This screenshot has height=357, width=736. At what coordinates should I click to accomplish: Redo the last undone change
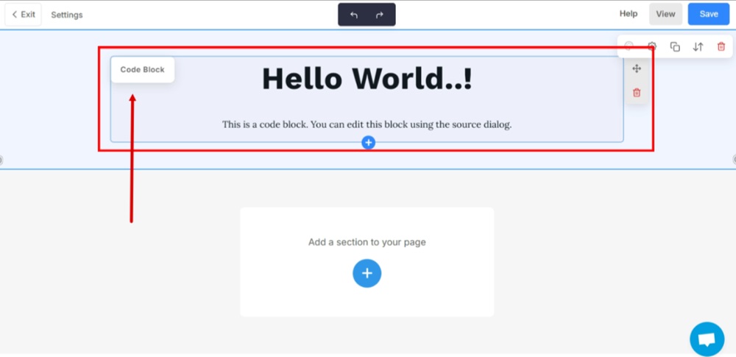click(379, 15)
